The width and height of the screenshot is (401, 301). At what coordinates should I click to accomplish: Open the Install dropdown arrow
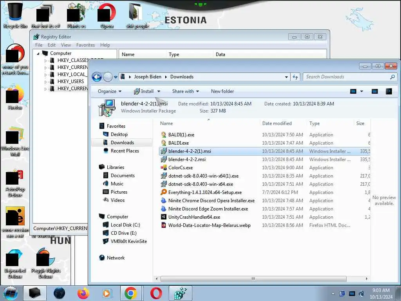pos(159,91)
